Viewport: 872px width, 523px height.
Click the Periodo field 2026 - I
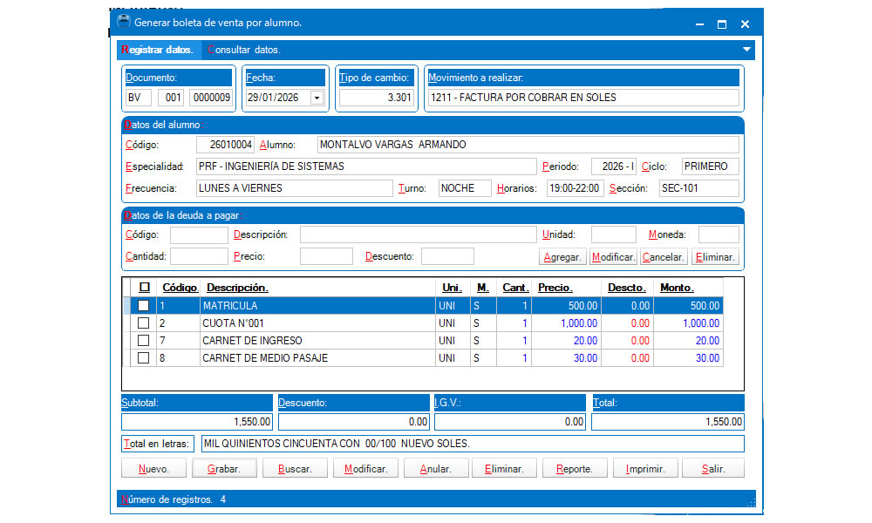pos(613,166)
